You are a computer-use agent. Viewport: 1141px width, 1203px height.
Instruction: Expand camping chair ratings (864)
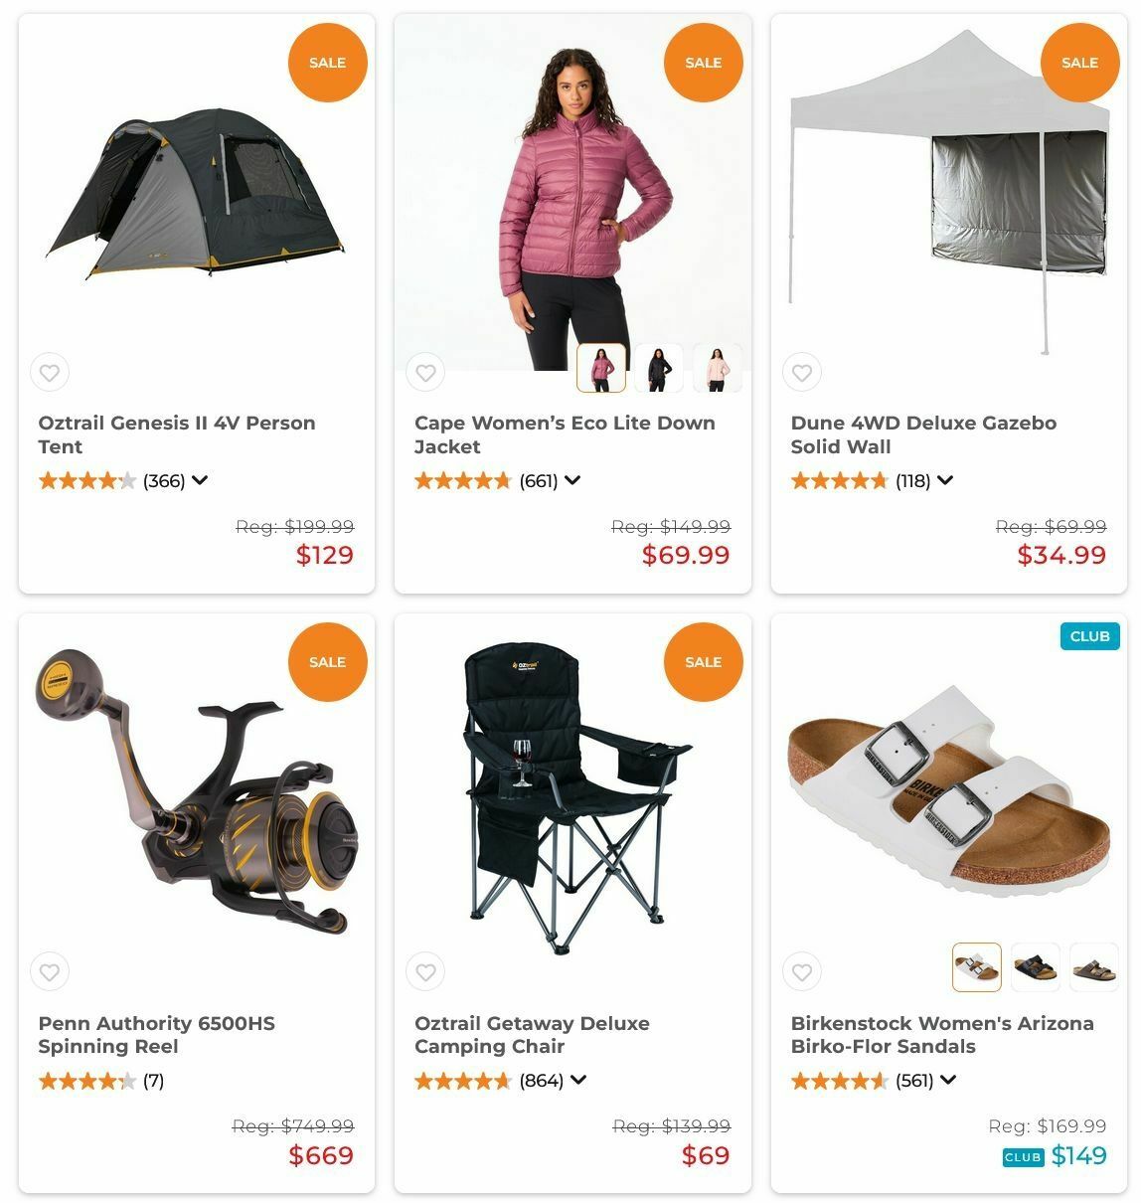578,1080
